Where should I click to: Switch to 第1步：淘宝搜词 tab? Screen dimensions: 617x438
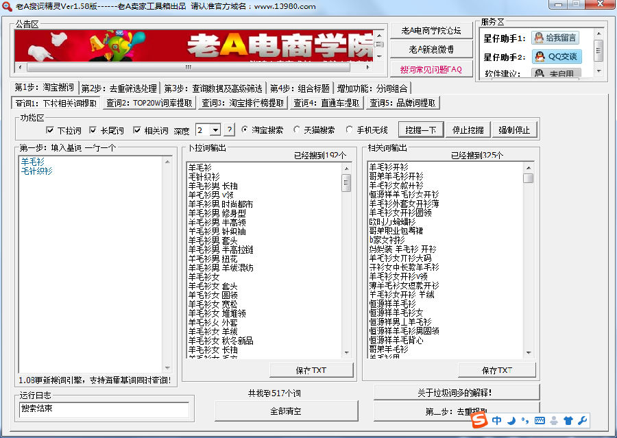point(44,87)
